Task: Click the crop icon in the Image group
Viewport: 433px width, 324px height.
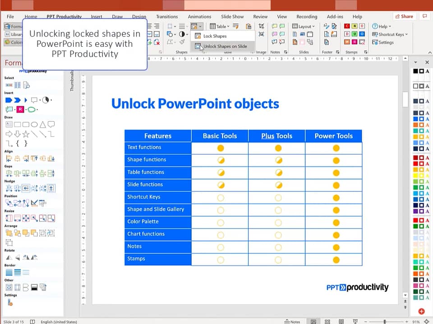Action: (x=261, y=27)
